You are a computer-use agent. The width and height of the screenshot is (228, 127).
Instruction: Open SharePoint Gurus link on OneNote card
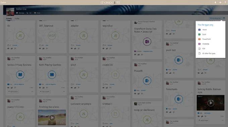(148, 51)
